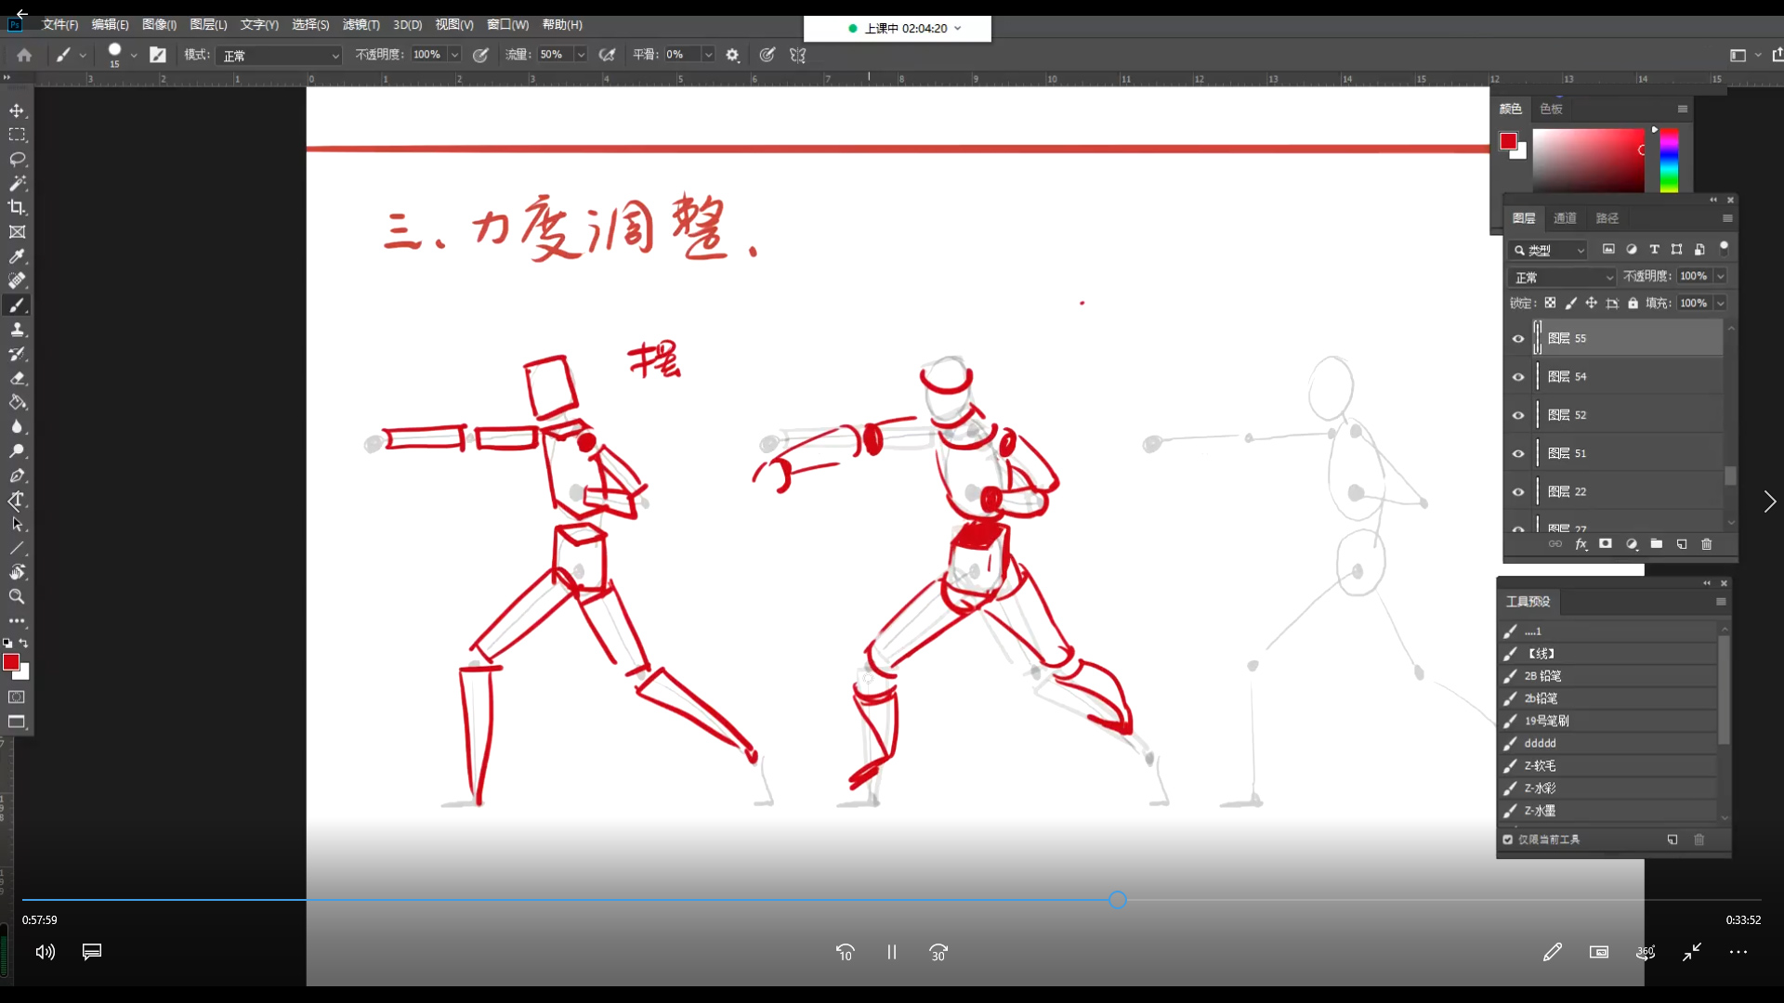Toggle 仅限当前工具 checkbox

tap(1508, 840)
